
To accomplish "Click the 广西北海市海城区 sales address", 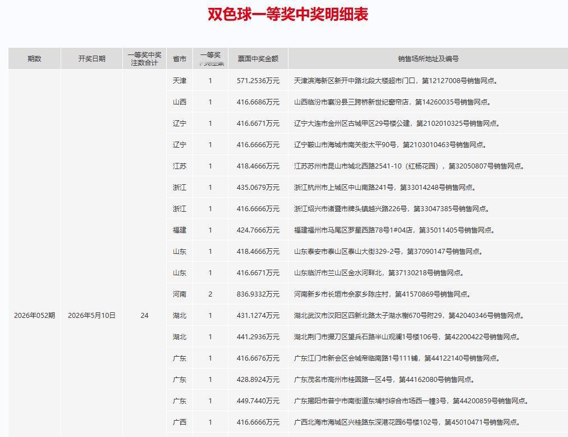I will coord(407,422).
